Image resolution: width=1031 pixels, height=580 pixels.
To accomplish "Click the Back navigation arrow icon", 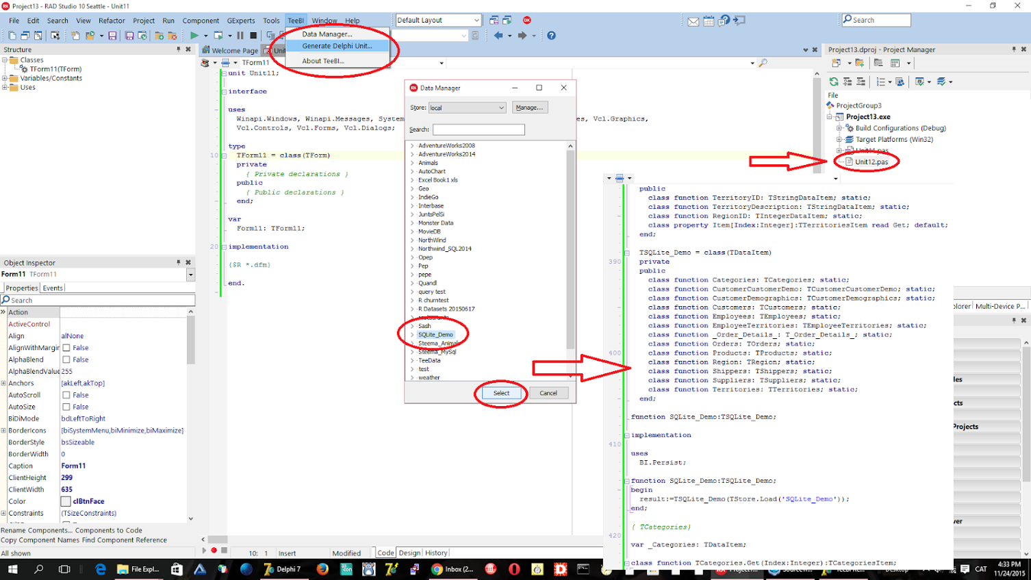I will [498, 36].
